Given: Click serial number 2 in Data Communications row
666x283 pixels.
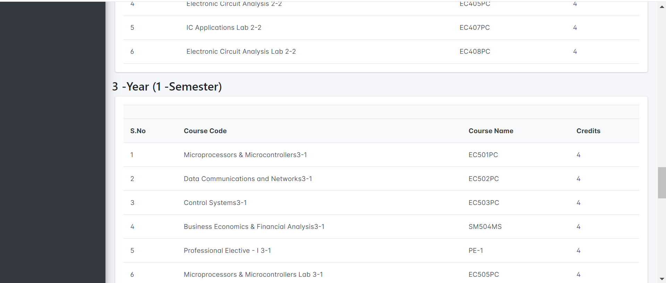Looking at the screenshot, I should click(132, 179).
